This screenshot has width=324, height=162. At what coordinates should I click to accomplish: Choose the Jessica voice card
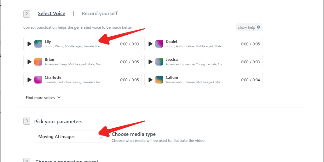[203, 62]
